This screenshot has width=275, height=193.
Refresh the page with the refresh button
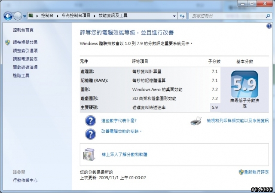pyautogui.click(x=182, y=16)
